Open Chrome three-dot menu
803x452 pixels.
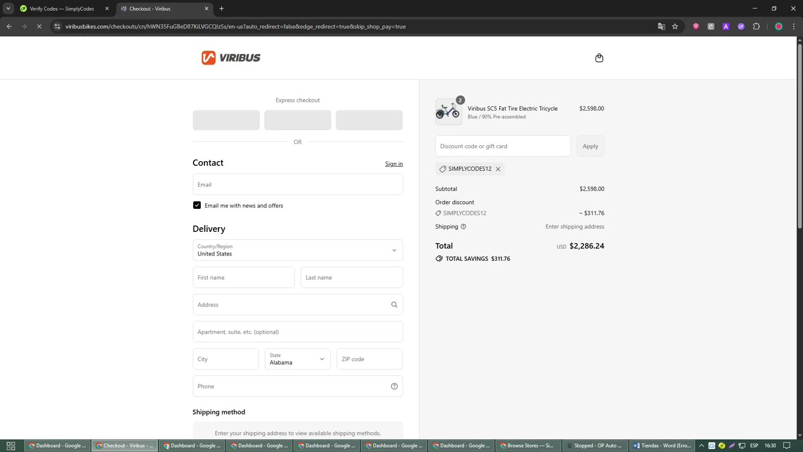point(794,26)
